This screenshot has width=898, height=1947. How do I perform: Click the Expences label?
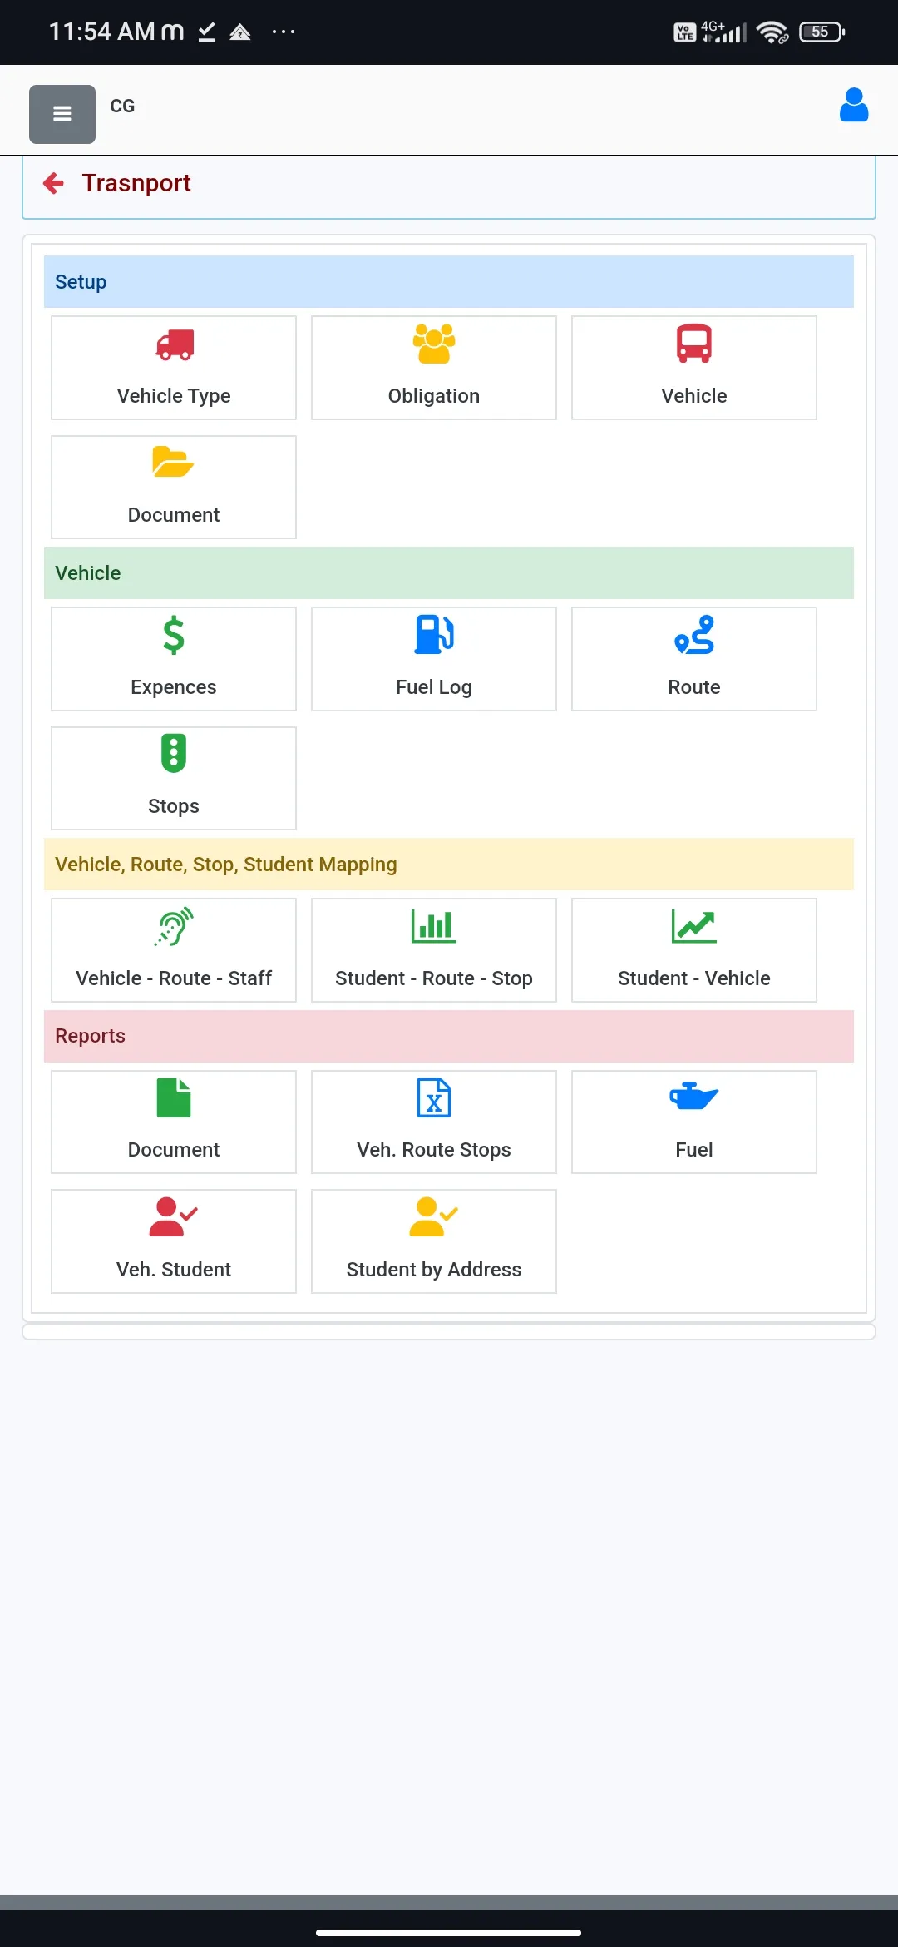click(174, 687)
